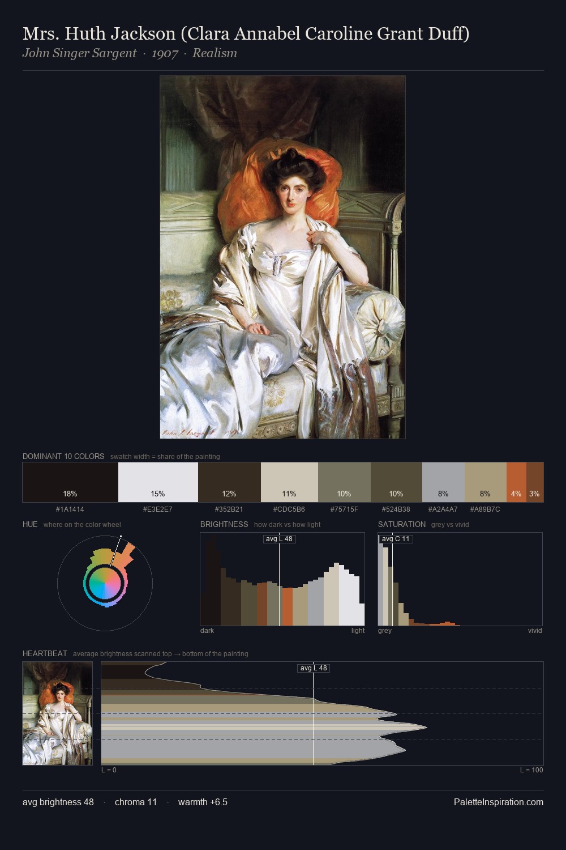Click the avg L 48 label in Heartbeat chart
The width and height of the screenshot is (566, 850).
tap(314, 668)
